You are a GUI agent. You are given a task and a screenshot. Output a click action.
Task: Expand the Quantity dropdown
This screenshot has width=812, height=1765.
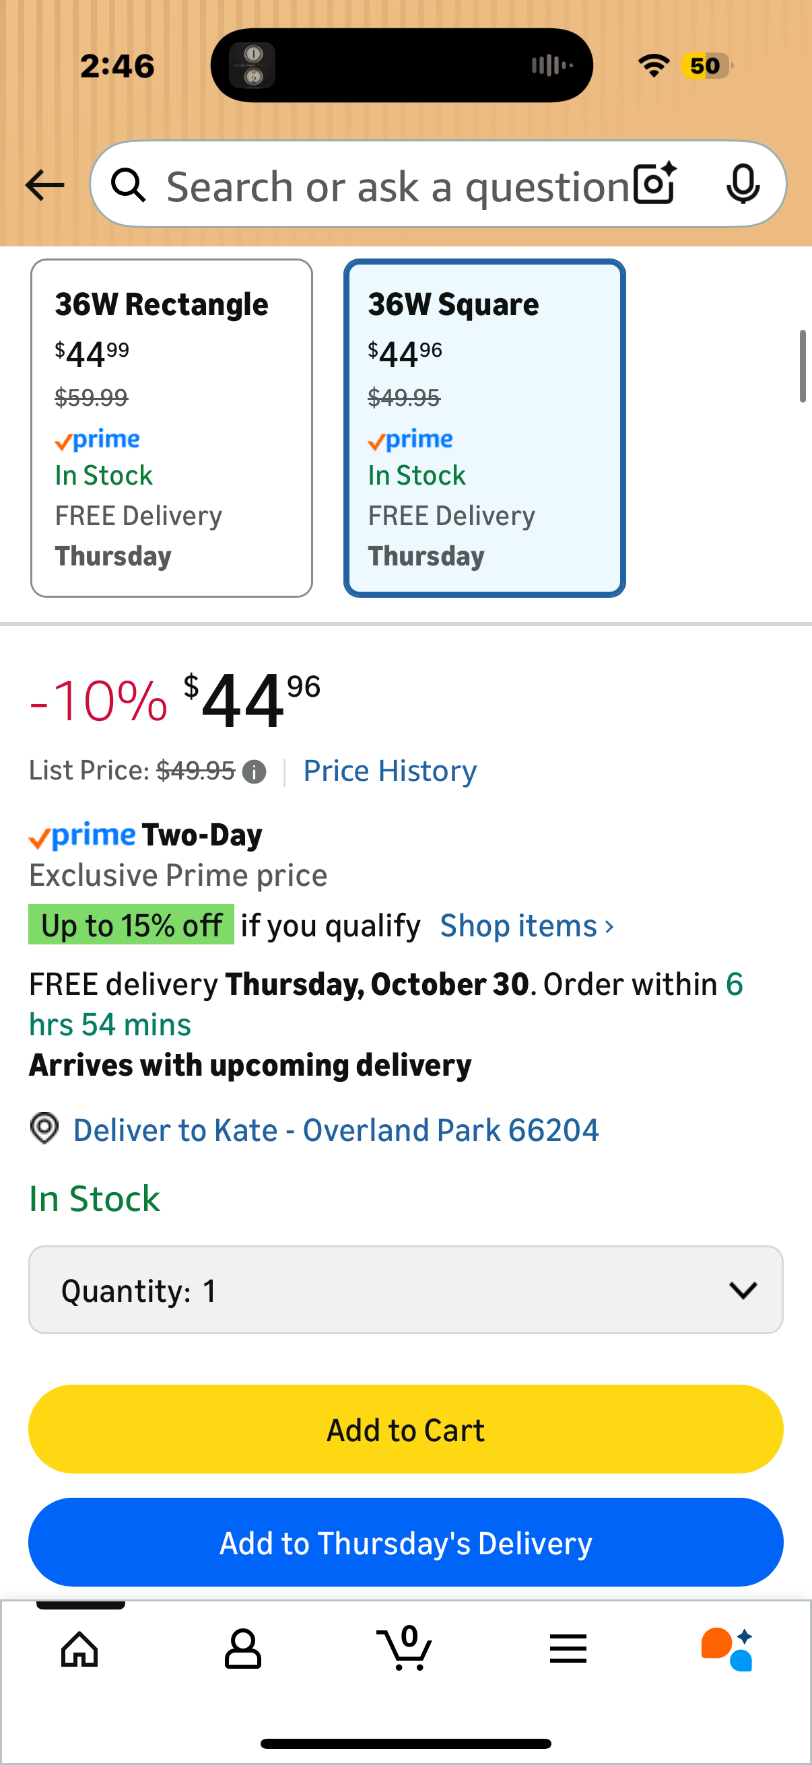coord(405,1290)
